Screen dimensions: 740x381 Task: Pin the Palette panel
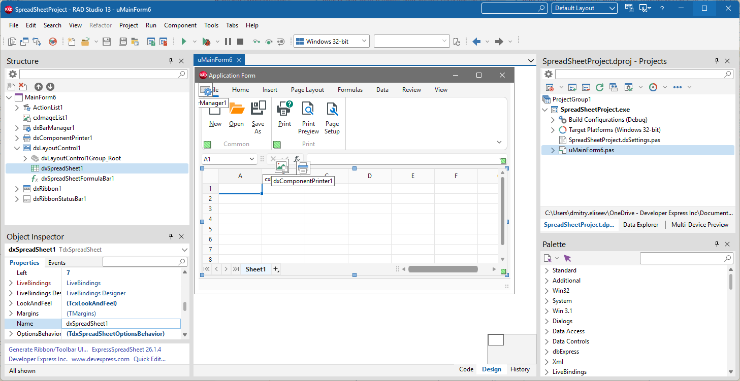tap(716, 244)
